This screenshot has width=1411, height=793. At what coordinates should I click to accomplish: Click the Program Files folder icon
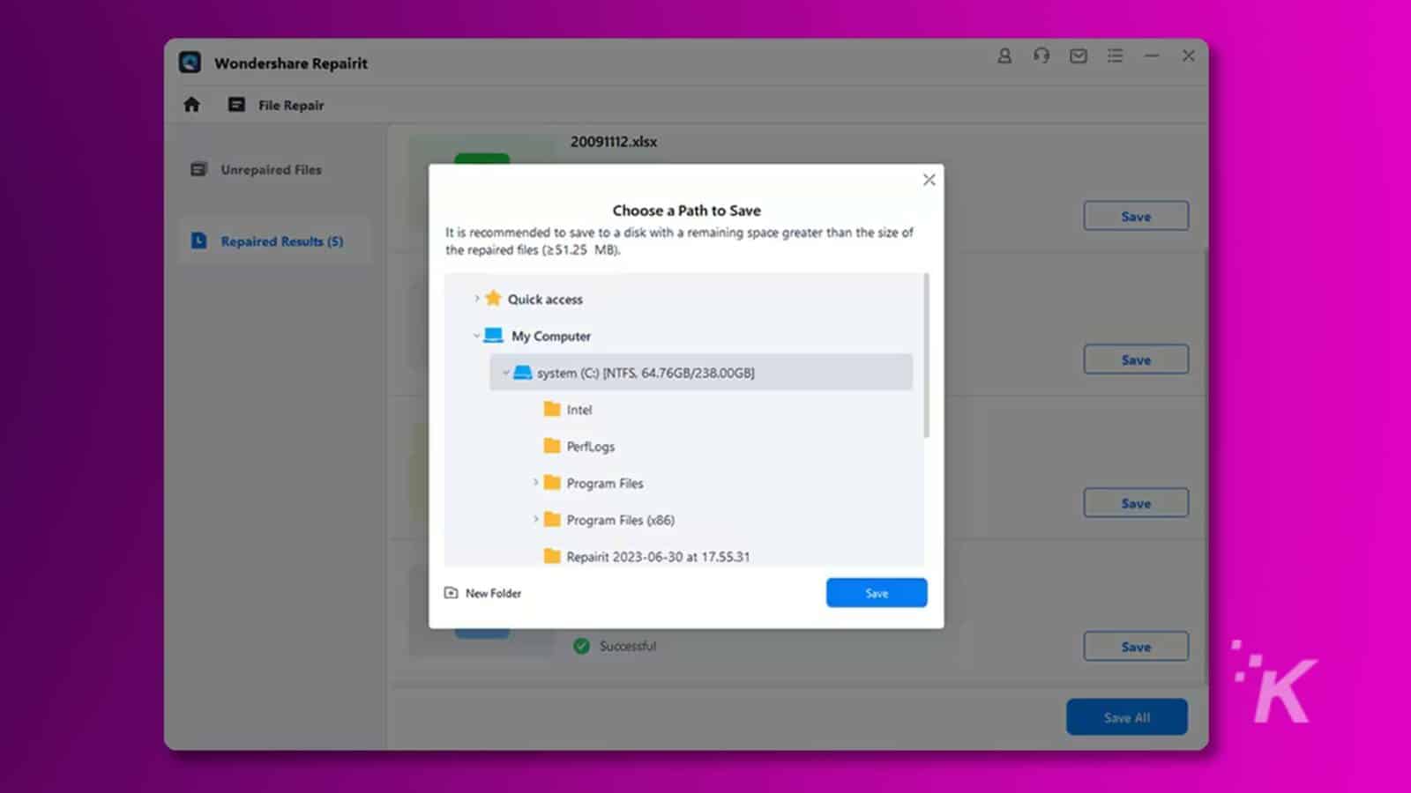click(552, 482)
